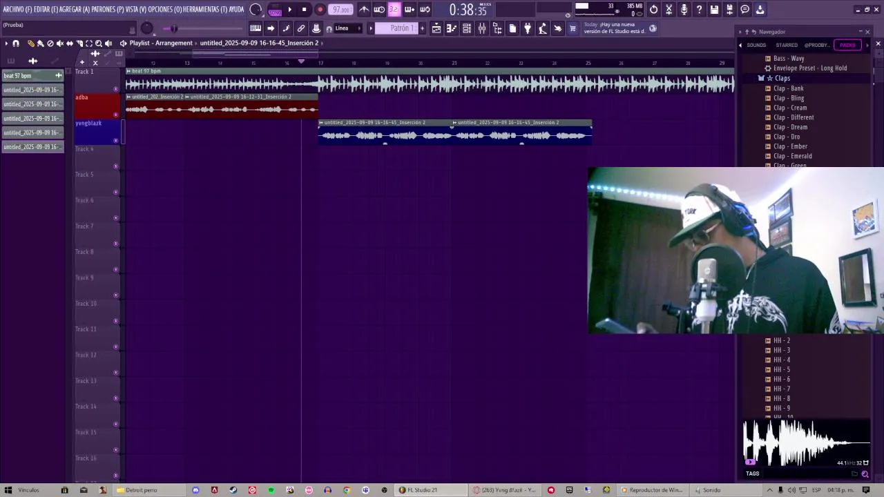Select the draw pencil tool in playlist
884x497 pixels.
pyautogui.click(x=30, y=43)
